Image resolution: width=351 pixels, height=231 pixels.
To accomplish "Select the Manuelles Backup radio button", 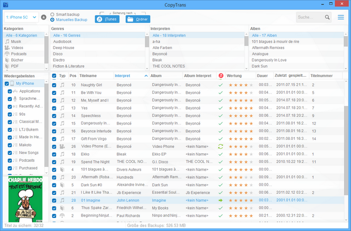I will click(52, 19).
